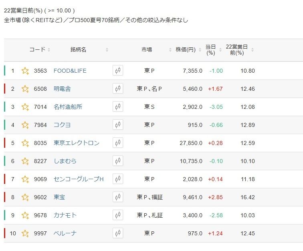Open the 明電舎 stock page

(62, 89)
